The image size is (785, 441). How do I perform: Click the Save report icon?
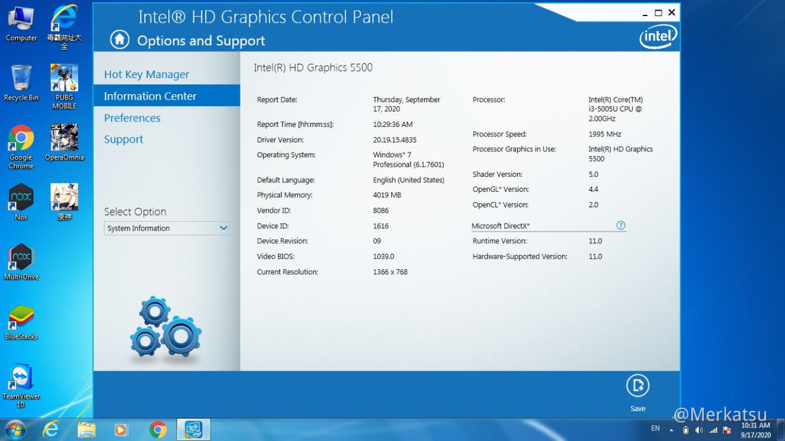point(638,386)
